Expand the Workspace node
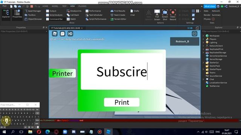This screenshot has height=135, width=241. tap(203, 36)
